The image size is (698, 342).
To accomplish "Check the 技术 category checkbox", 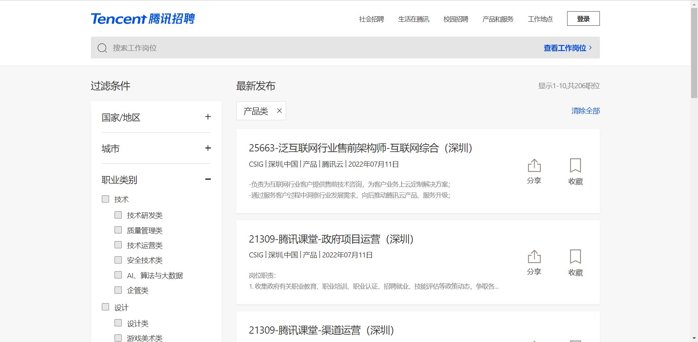I will (x=105, y=199).
